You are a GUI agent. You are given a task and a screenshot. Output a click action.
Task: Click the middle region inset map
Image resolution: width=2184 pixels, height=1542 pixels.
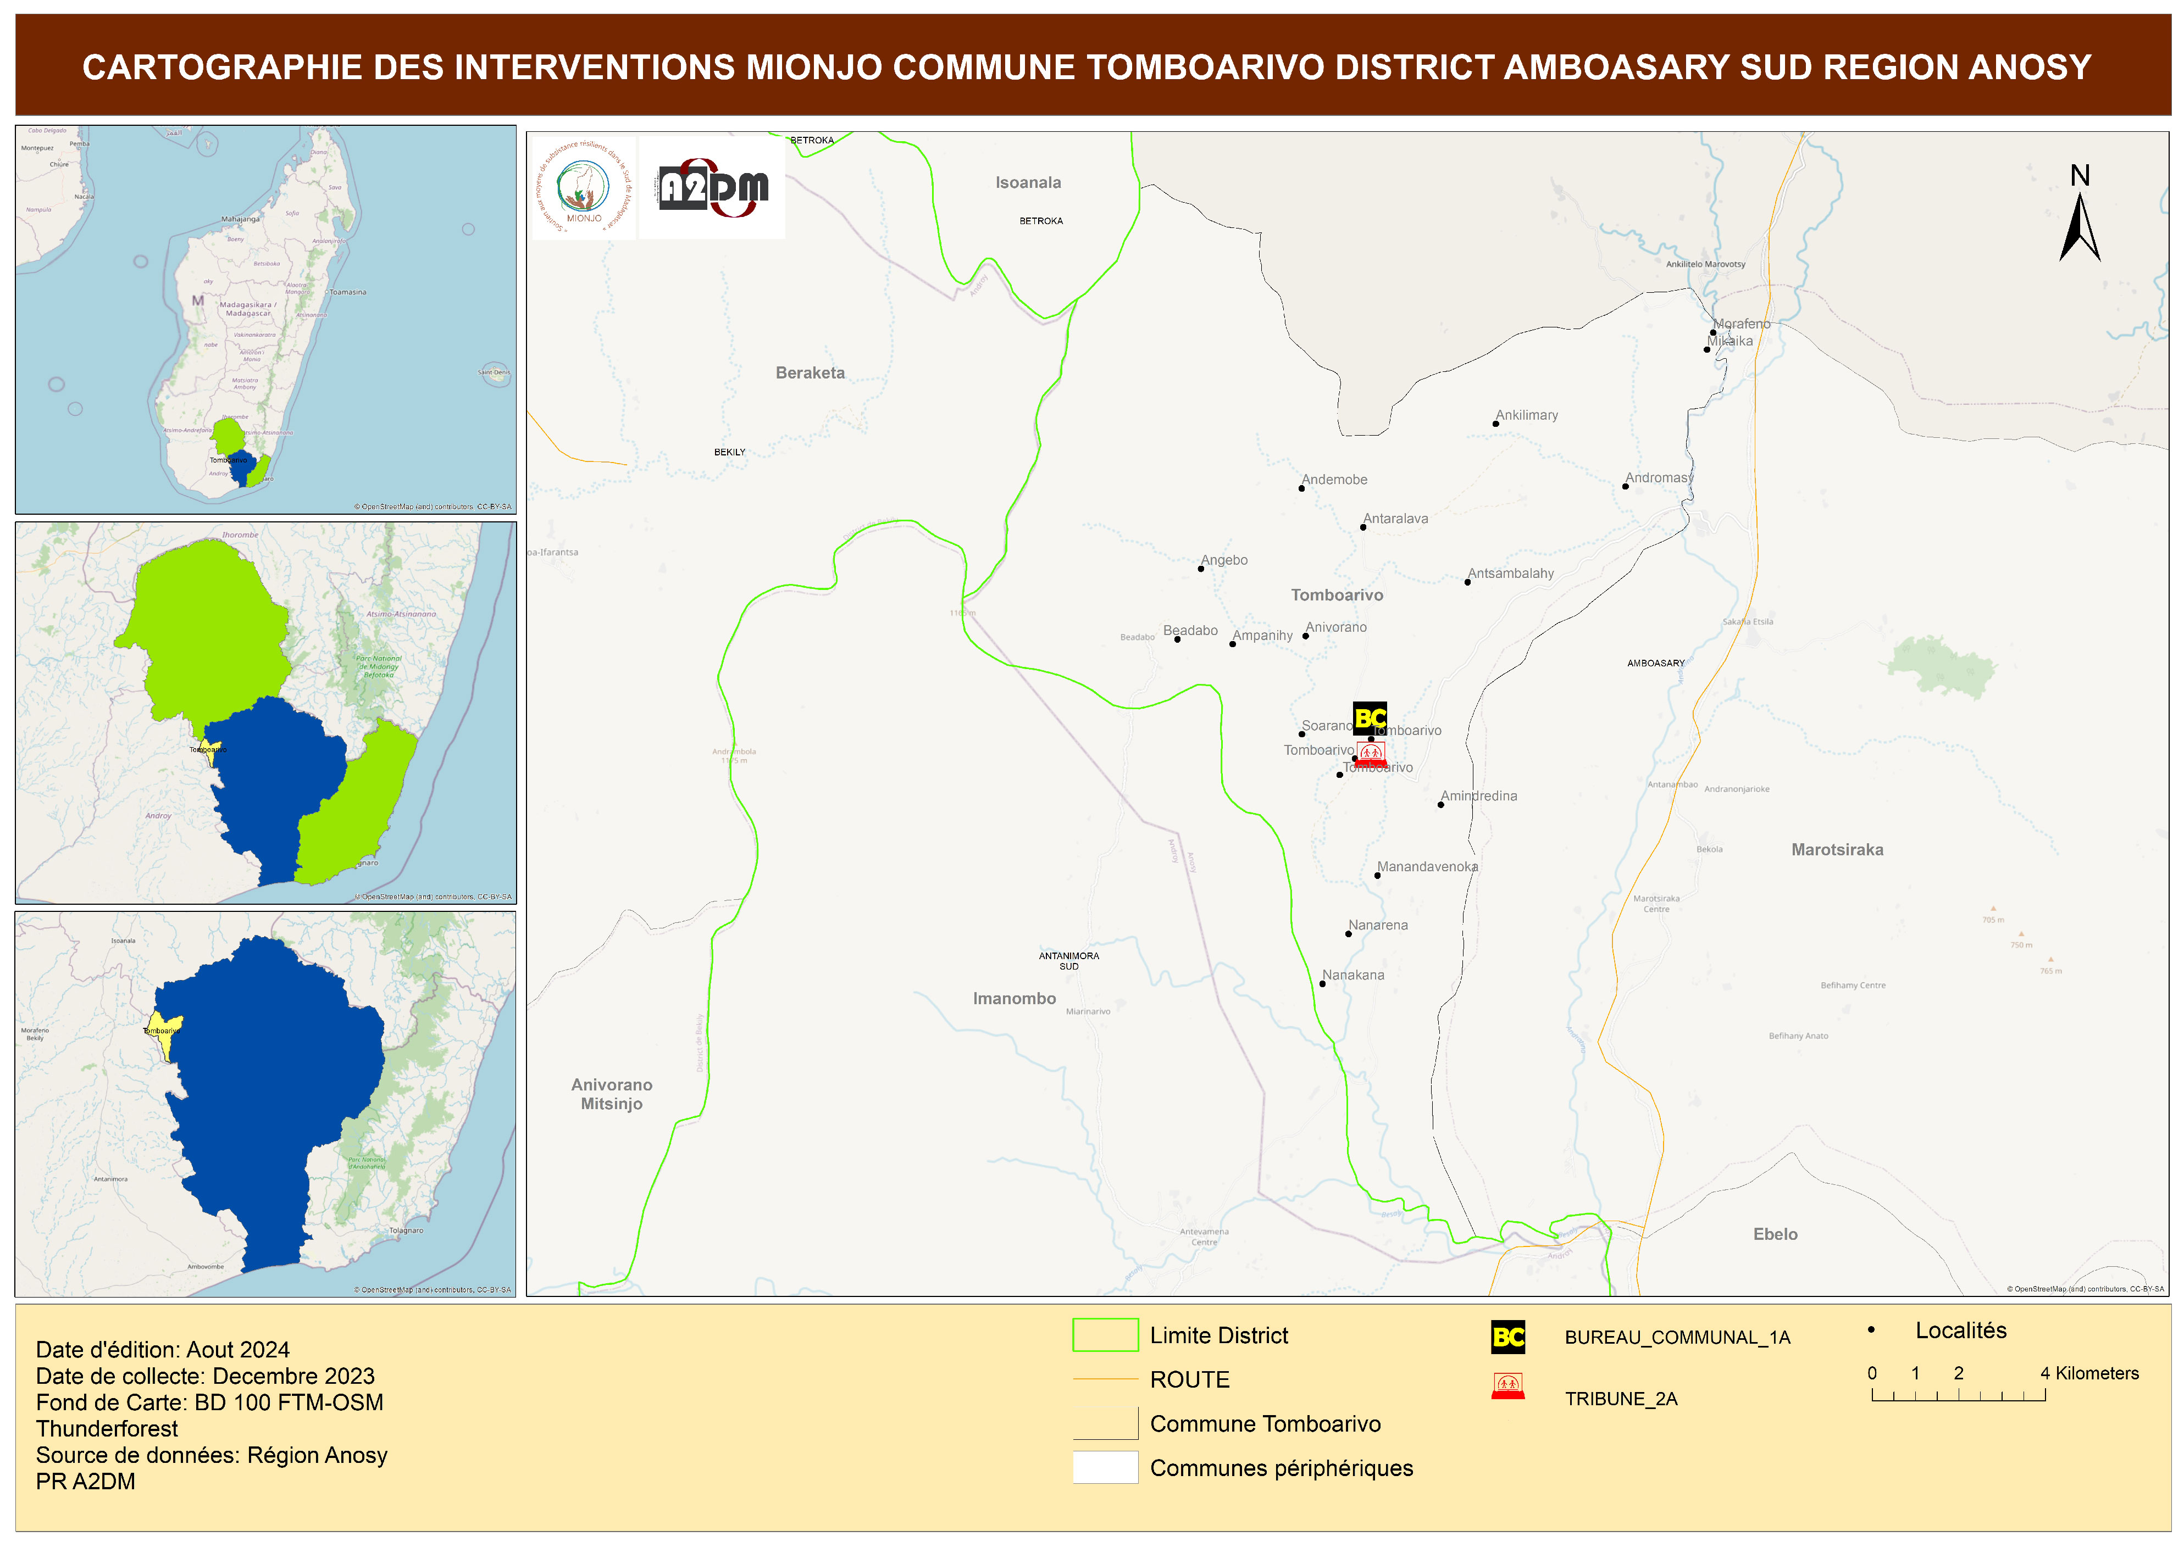pyautogui.click(x=265, y=712)
